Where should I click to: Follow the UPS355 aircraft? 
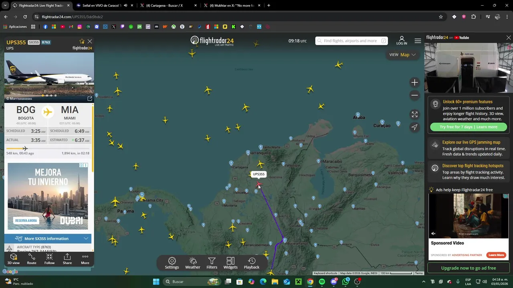coord(49,259)
